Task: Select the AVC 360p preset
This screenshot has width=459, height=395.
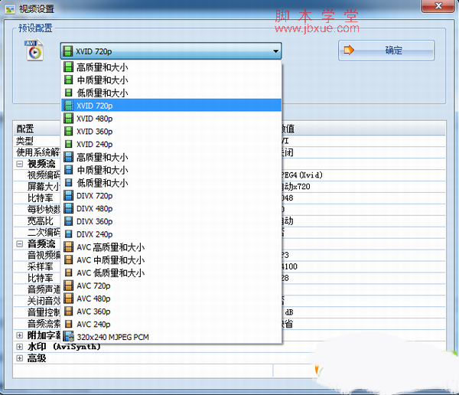Action: coord(171,312)
